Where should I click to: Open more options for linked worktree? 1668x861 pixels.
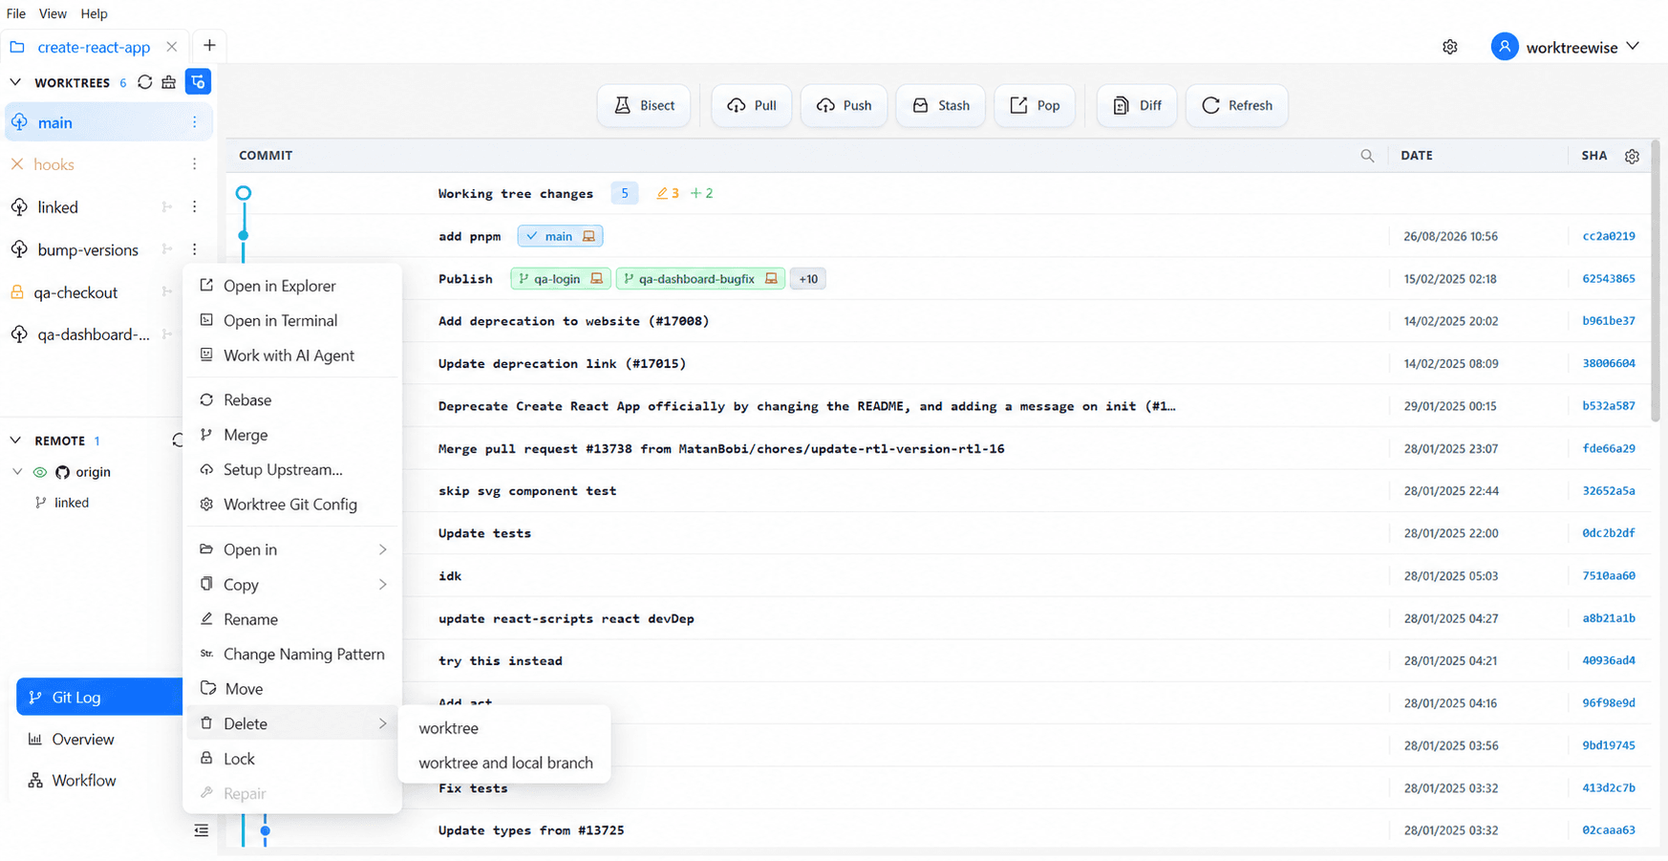point(194,206)
